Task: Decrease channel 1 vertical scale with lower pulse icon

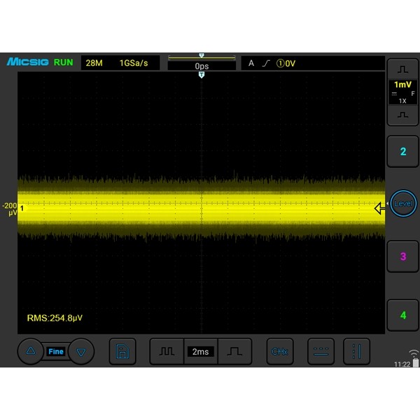Action: 402,115
